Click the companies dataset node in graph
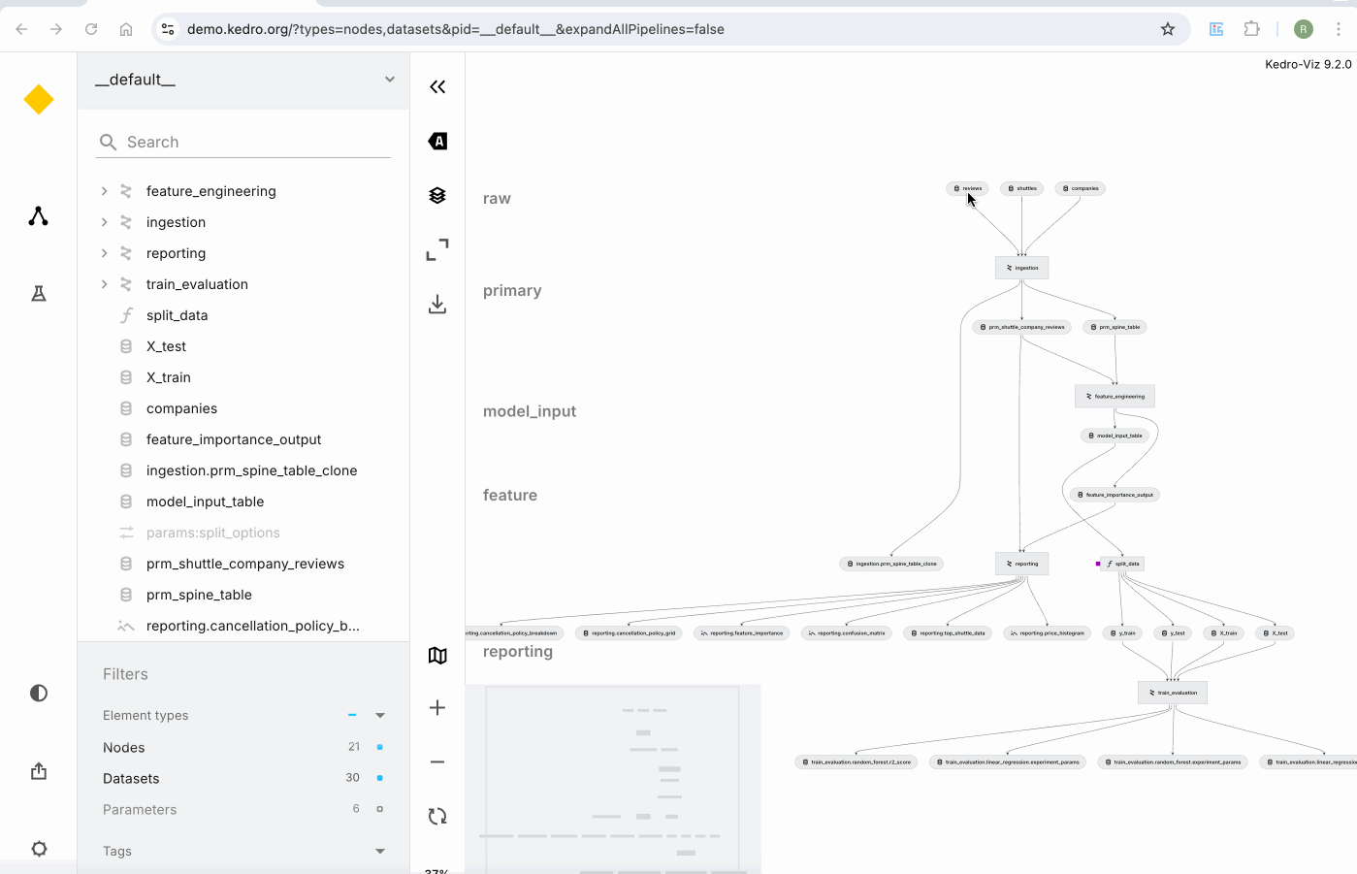 point(1080,188)
